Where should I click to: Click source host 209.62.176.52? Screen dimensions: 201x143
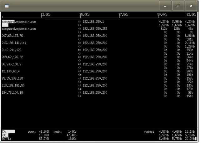(x=12, y=57)
